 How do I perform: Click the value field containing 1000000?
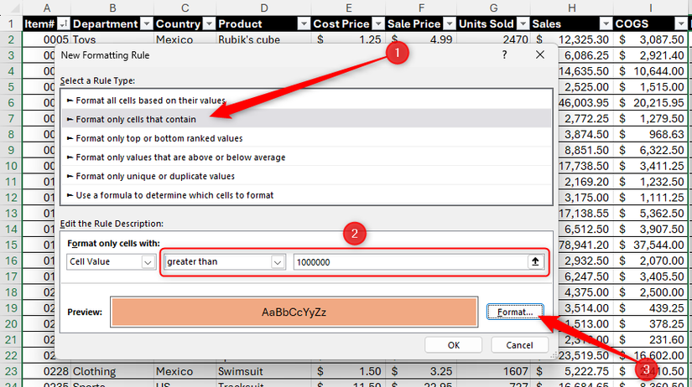[410, 262]
